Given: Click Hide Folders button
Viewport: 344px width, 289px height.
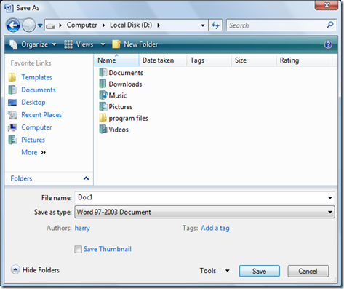Looking at the screenshot, I should pyautogui.click(x=36, y=270).
